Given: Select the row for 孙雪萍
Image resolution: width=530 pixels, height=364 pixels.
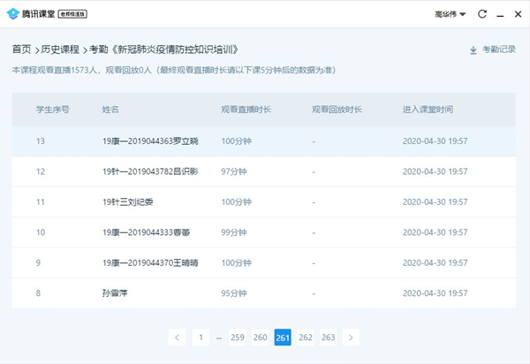Looking at the screenshot, I should coord(117,292).
